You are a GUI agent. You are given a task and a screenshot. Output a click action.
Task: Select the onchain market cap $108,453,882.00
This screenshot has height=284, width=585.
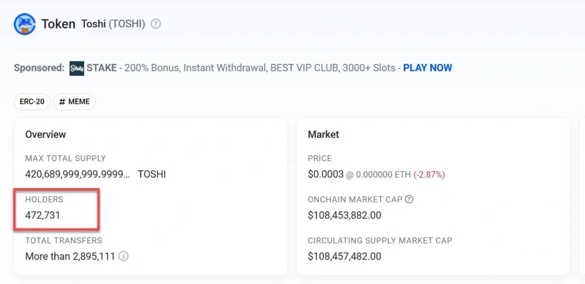[x=344, y=215]
